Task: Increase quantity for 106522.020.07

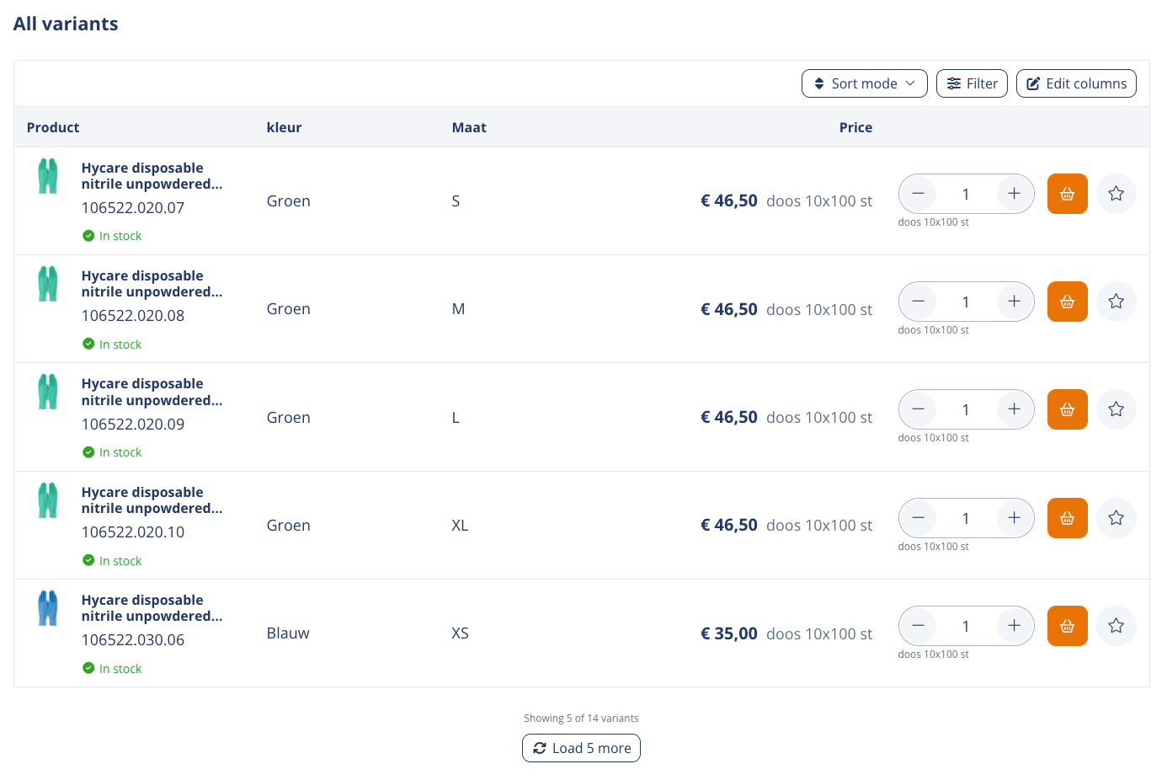Action: 1015,194
